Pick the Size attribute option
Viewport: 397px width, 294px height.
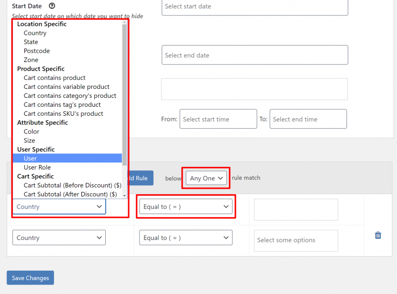[x=67, y=141]
